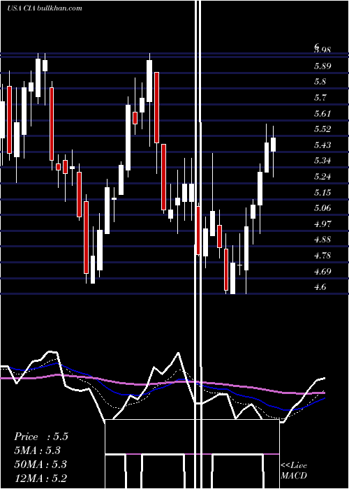Click the 5.43 price axis label
Viewport: 349px width, 489px height.
coord(322,145)
